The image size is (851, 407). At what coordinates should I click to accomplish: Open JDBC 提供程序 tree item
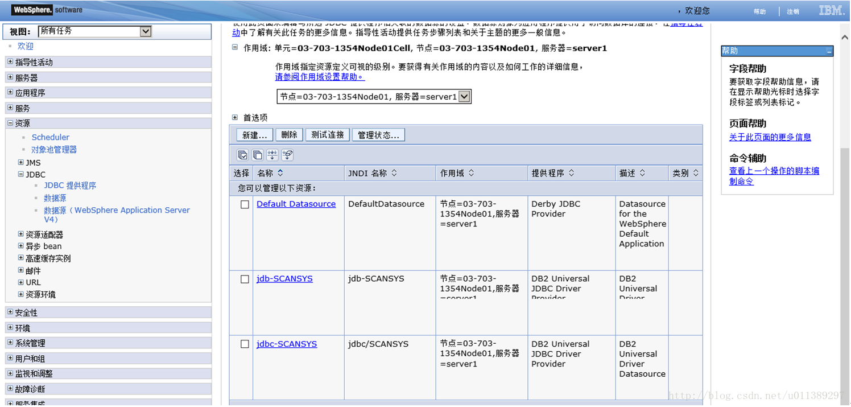click(70, 186)
